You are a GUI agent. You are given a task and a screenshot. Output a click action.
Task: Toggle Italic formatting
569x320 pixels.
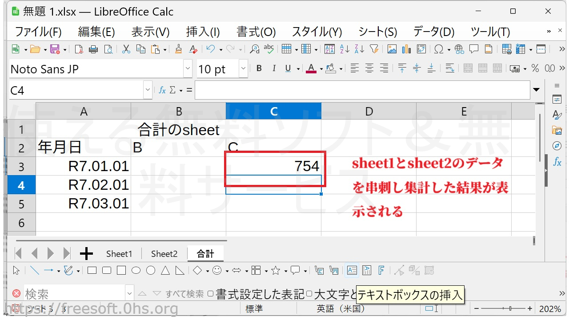(x=274, y=68)
